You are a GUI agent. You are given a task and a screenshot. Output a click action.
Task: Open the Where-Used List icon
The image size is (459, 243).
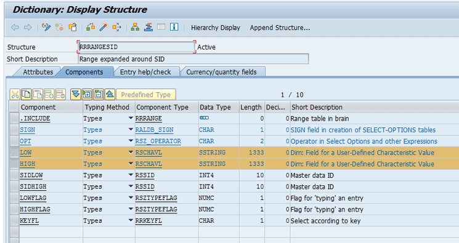pos(116,27)
